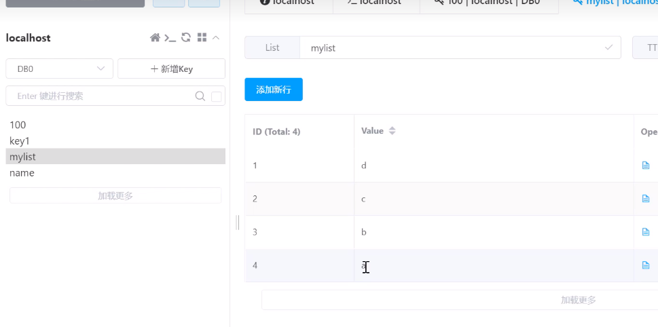Click the ID 4 cell
This screenshot has width=658, height=327.
pyautogui.click(x=299, y=265)
